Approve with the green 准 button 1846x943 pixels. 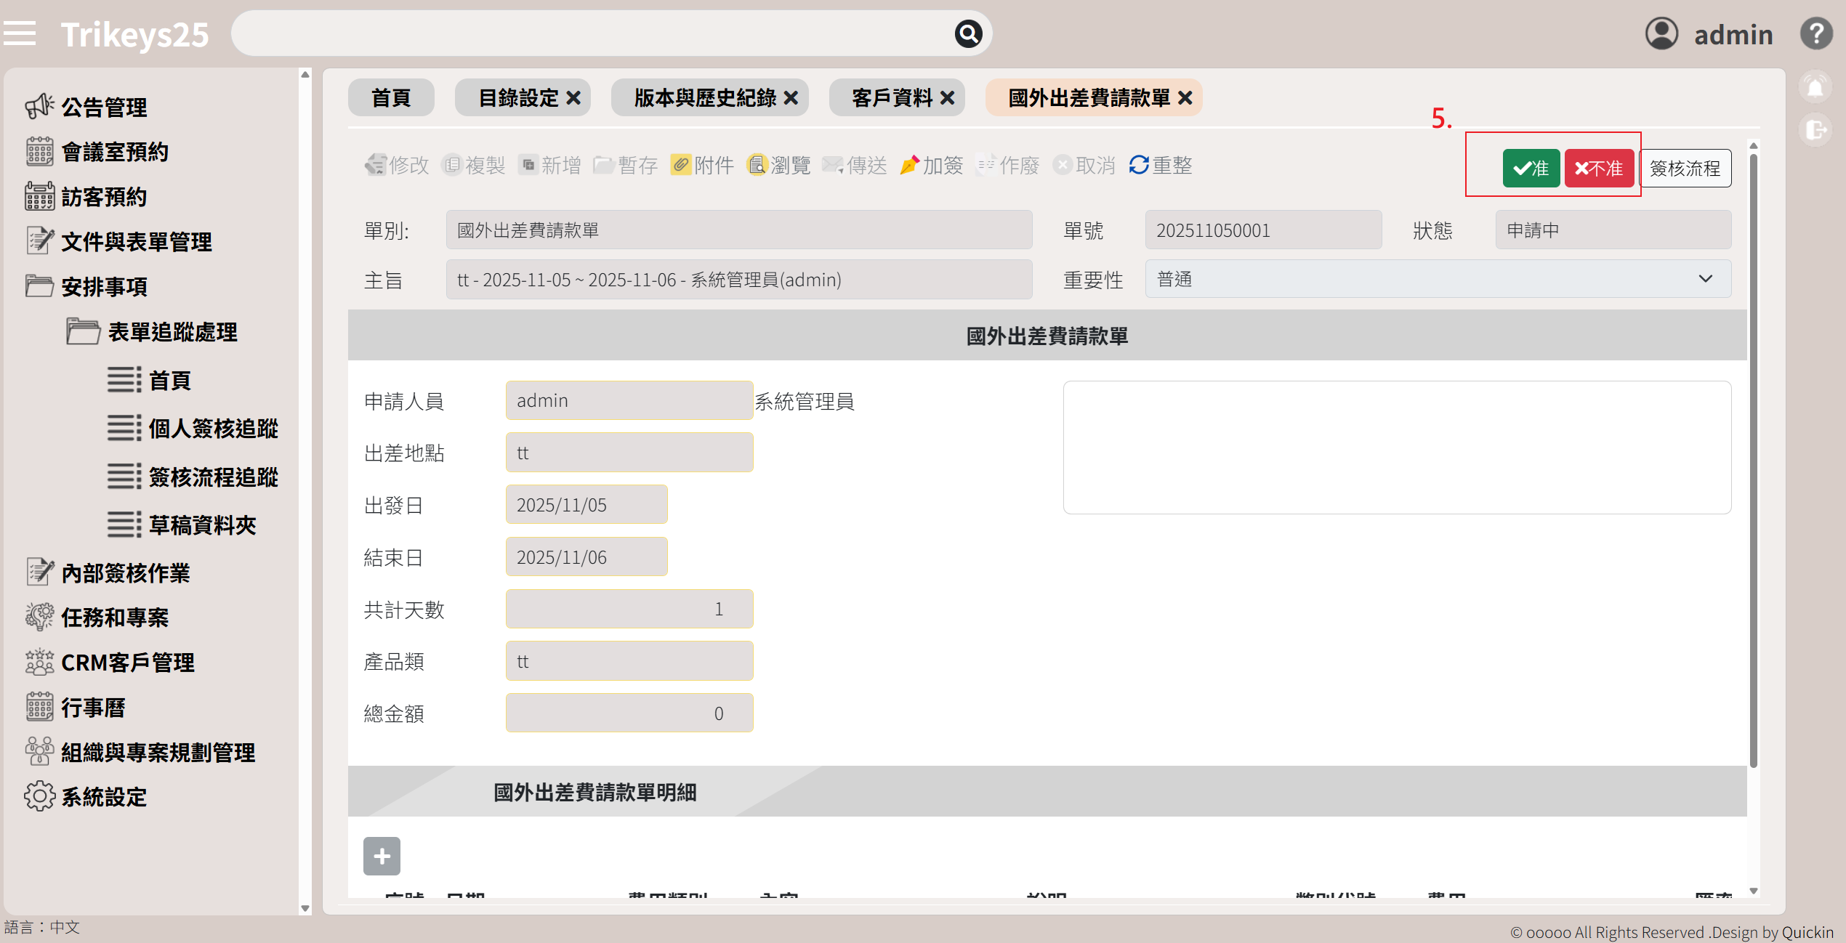click(1531, 169)
